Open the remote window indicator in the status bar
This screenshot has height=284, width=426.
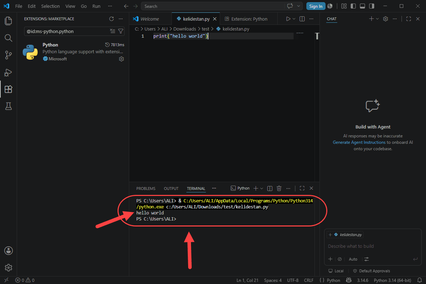[x=6, y=280]
